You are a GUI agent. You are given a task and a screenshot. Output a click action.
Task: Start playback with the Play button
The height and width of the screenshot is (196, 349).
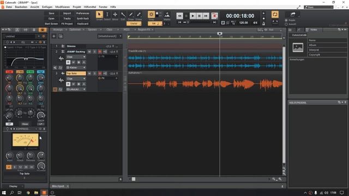tap(192, 16)
